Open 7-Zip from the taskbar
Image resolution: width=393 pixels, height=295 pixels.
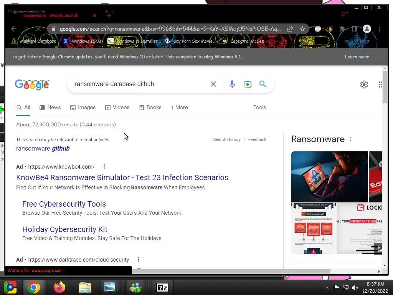pos(162,287)
